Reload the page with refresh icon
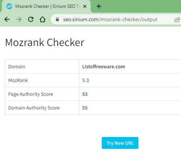181x160 pixels. point(31,19)
